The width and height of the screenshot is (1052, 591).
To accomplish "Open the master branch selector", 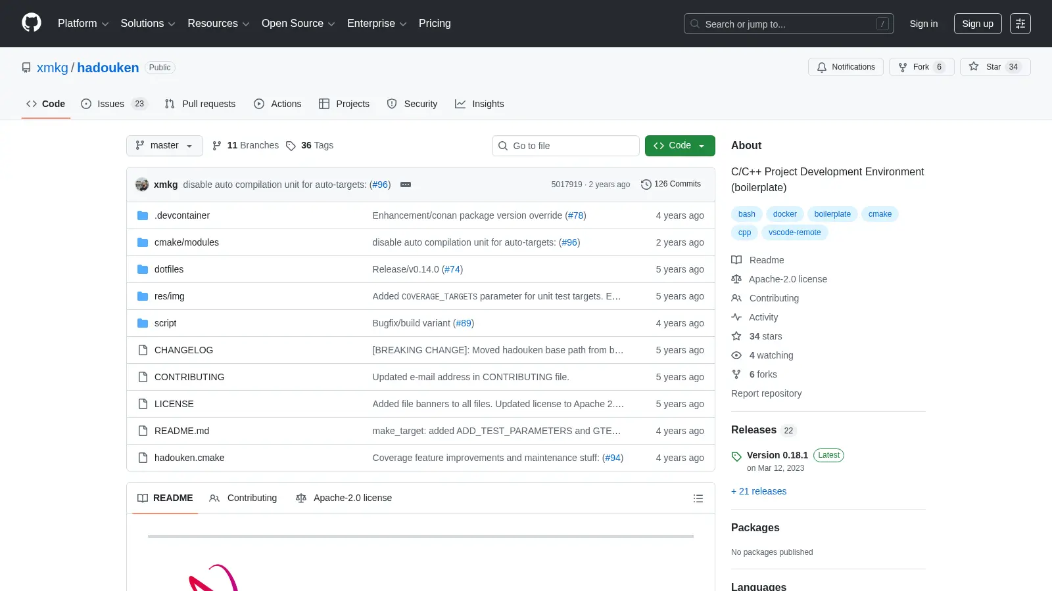I will (x=164, y=146).
